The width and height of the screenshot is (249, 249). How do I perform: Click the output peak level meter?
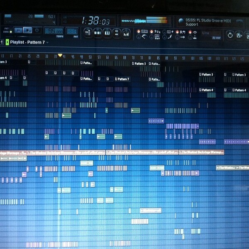click(x=156, y=20)
